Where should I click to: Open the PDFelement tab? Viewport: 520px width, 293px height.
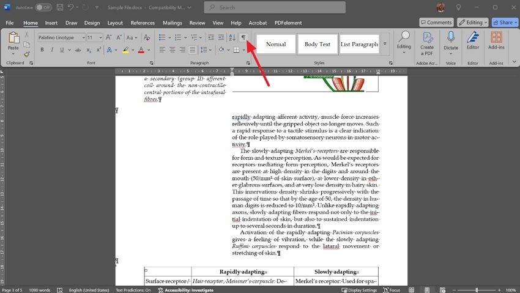coord(288,23)
